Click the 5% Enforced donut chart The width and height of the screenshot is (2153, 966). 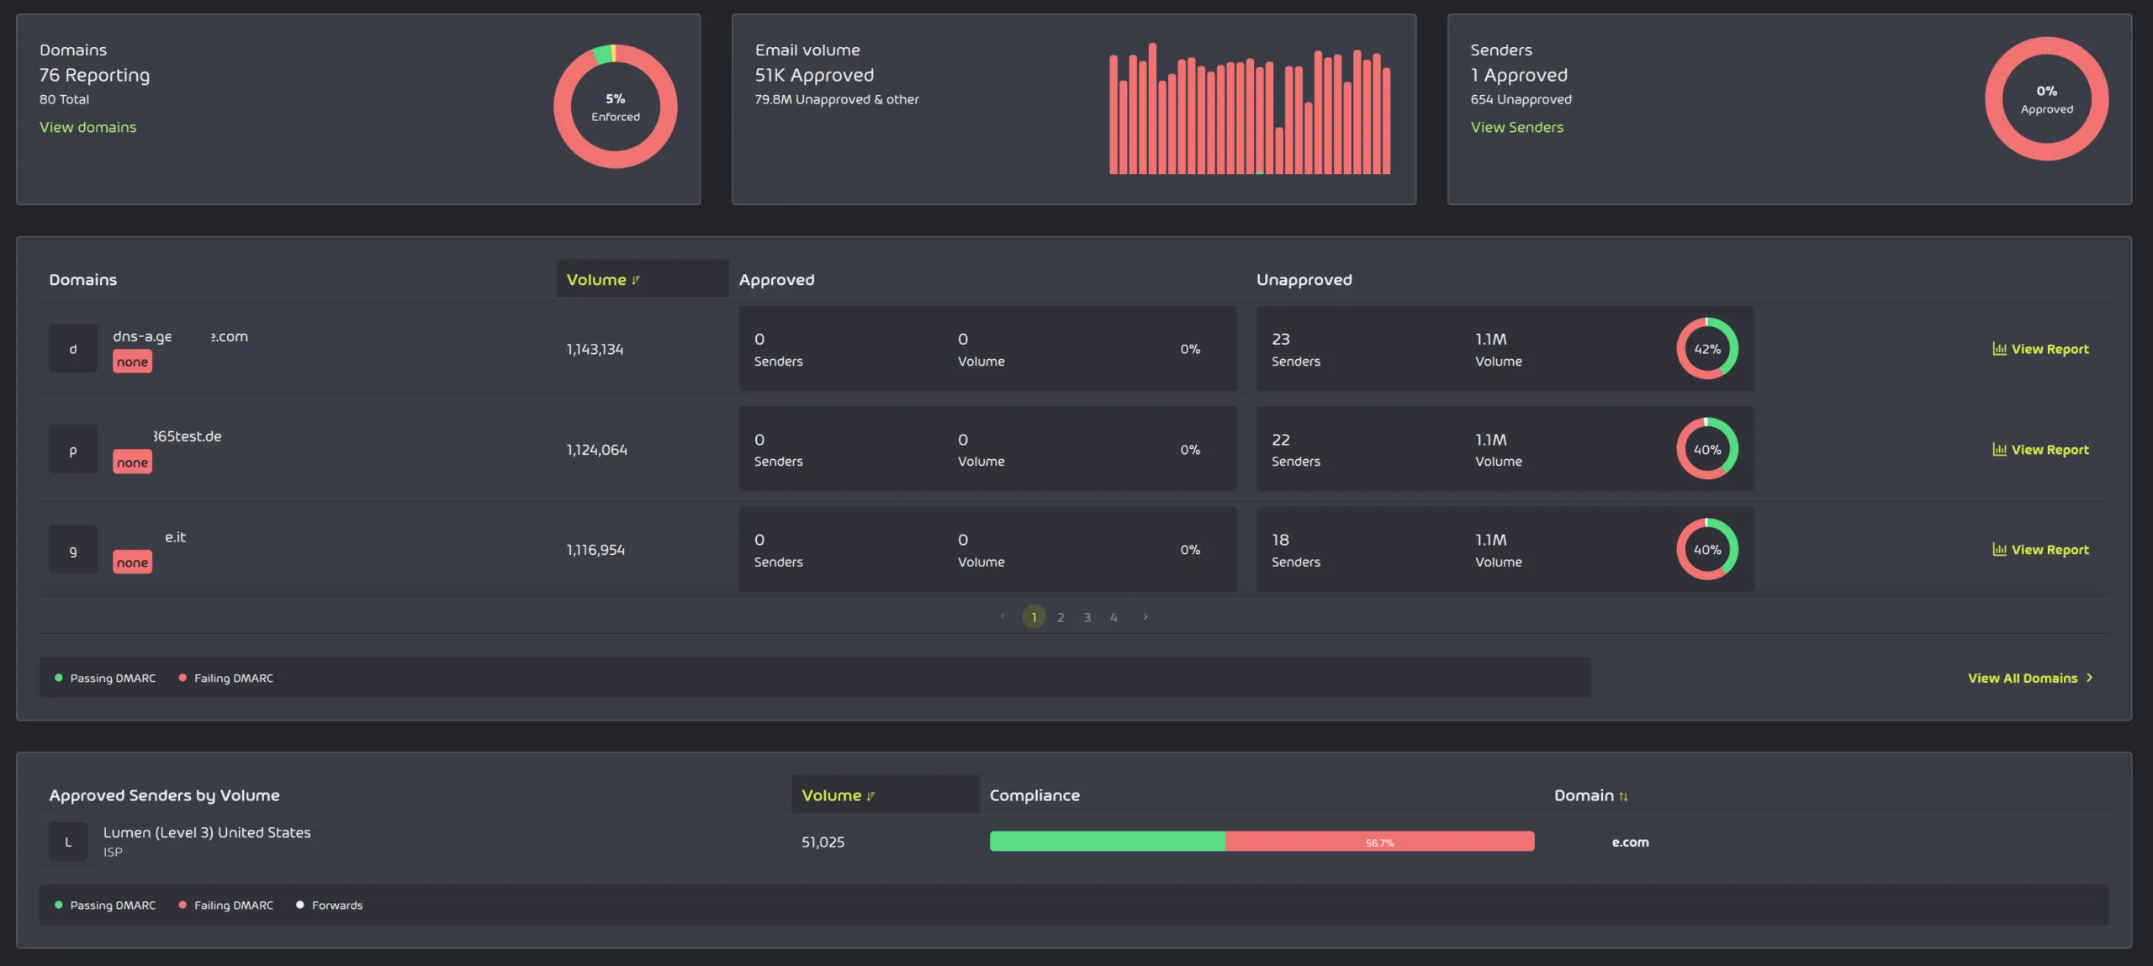tap(615, 107)
